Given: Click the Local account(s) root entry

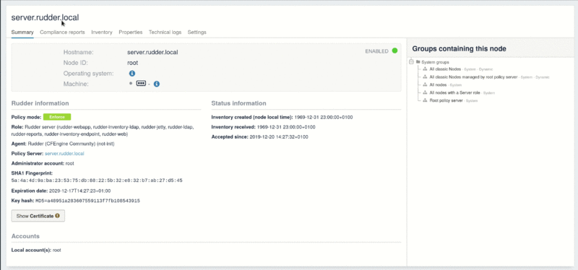Looking at the screenshot, I should point(57,250).
